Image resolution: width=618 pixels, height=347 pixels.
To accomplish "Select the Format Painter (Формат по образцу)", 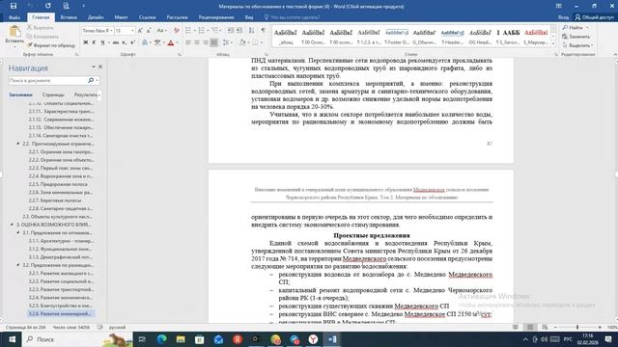I will coord(51,45).
